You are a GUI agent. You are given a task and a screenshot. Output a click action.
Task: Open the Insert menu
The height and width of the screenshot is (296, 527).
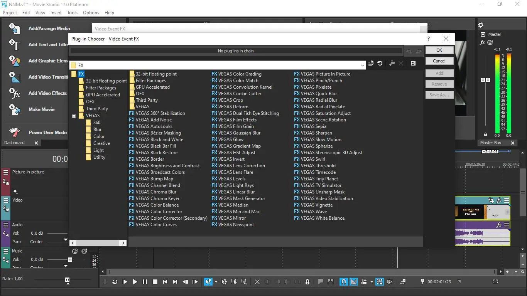point(56,13)
